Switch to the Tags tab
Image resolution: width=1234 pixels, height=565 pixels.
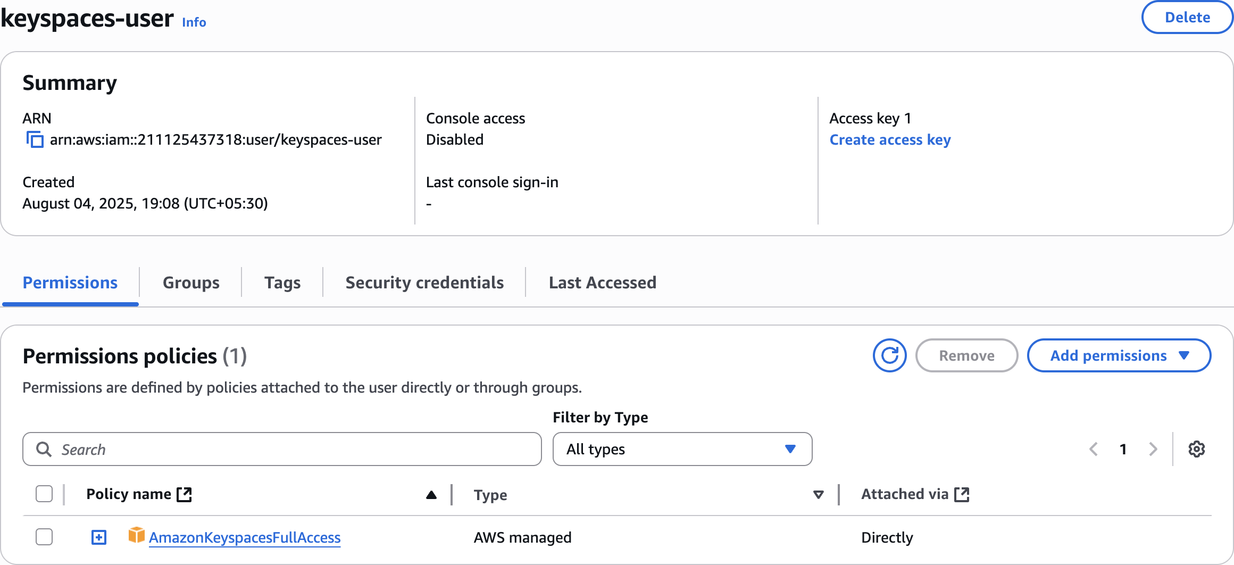(282, 282)
